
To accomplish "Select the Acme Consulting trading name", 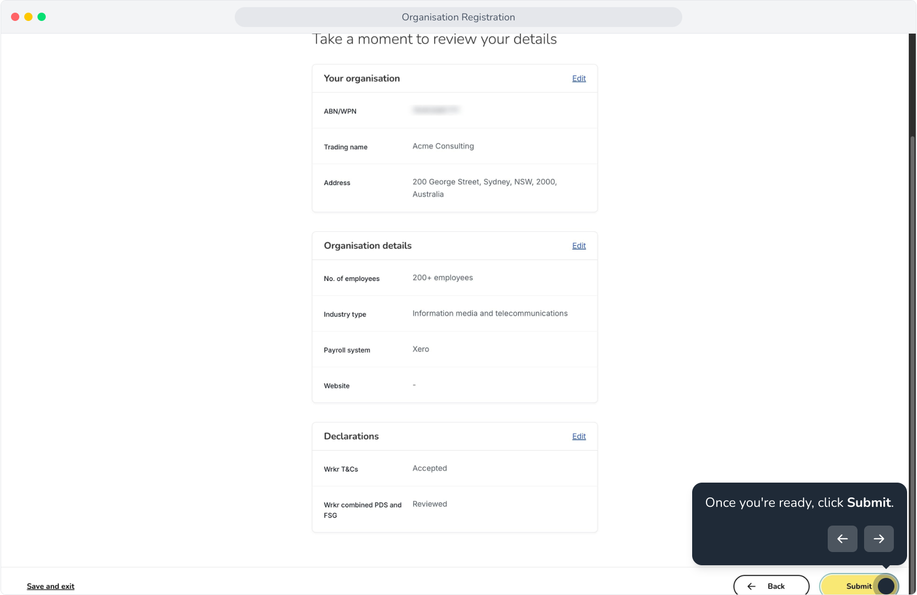I will click(443, 146).
